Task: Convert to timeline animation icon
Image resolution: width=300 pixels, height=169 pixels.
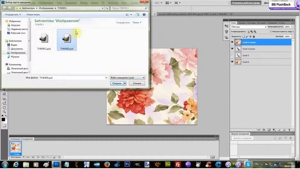Action: click(x=212, y=157)
